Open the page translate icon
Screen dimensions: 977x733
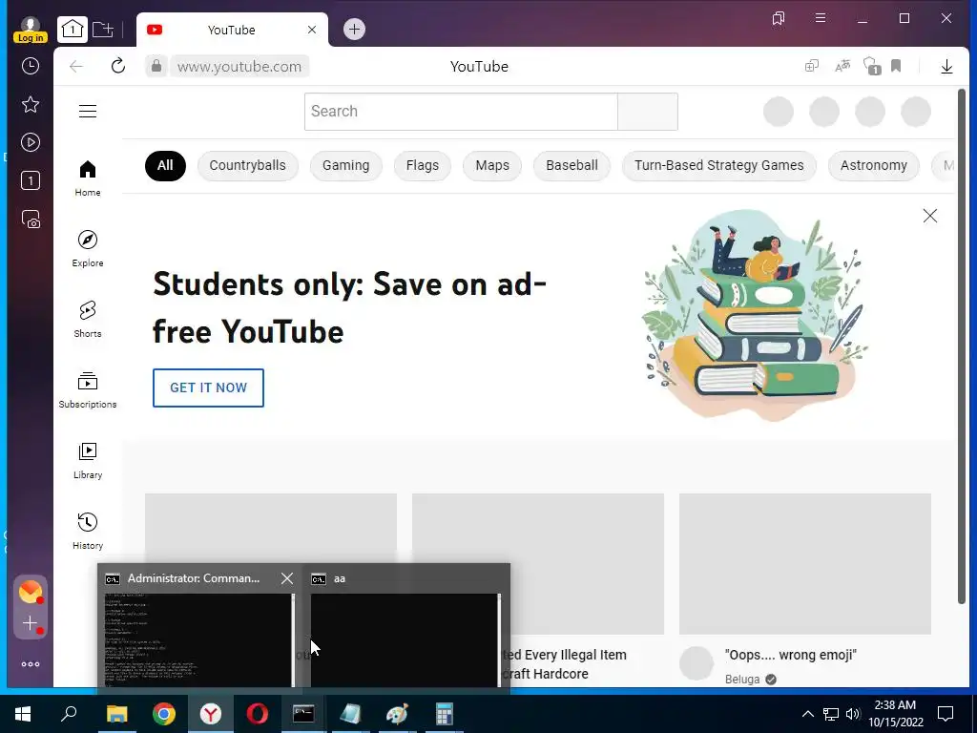pos(842,66)
